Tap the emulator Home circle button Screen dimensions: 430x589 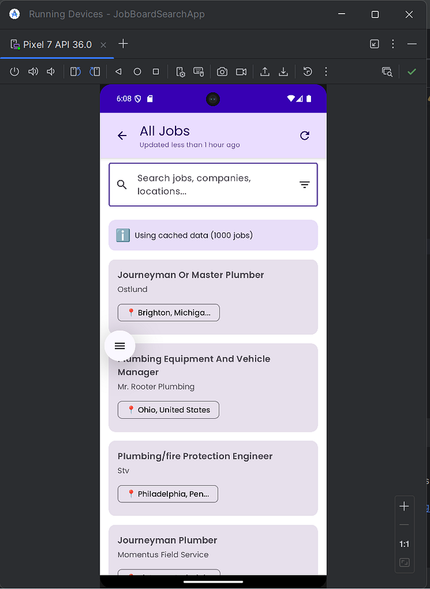(137, 71)
